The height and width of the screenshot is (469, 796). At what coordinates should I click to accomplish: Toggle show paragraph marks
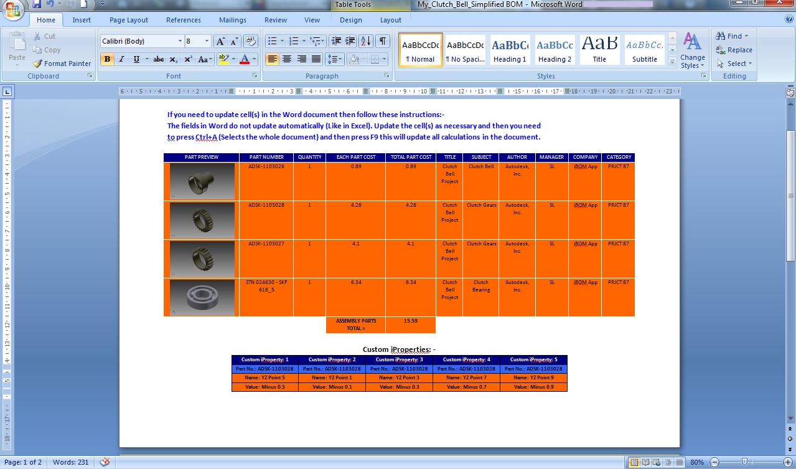382,41
